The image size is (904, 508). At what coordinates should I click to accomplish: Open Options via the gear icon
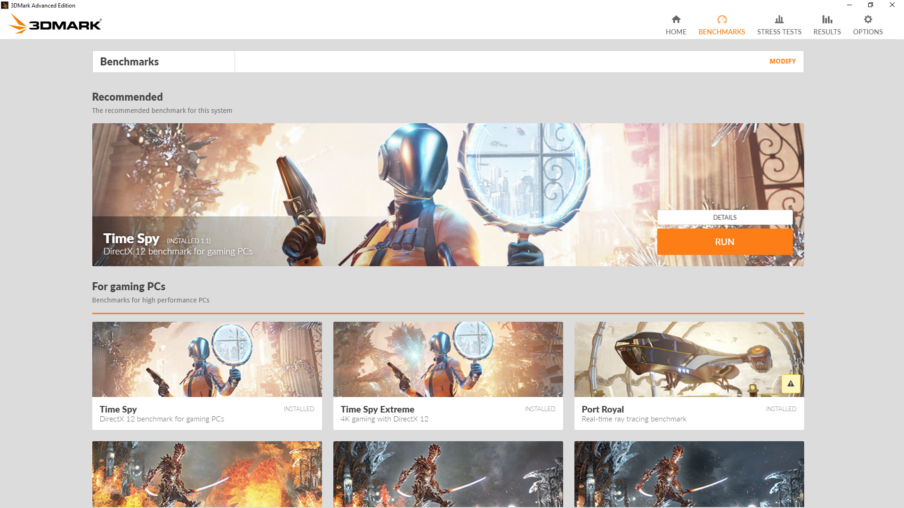click(x=868, y=19)
